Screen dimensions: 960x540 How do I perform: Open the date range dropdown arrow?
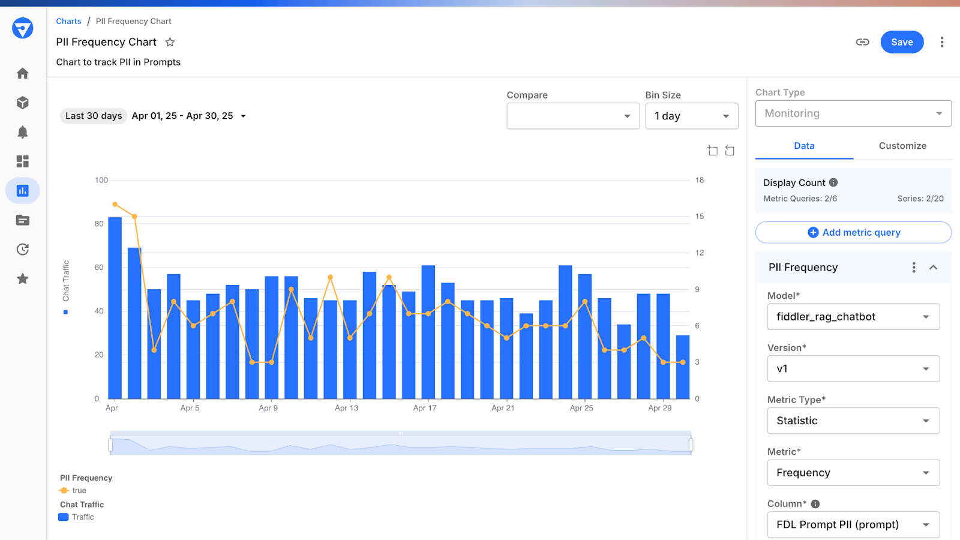coord(243,116)
